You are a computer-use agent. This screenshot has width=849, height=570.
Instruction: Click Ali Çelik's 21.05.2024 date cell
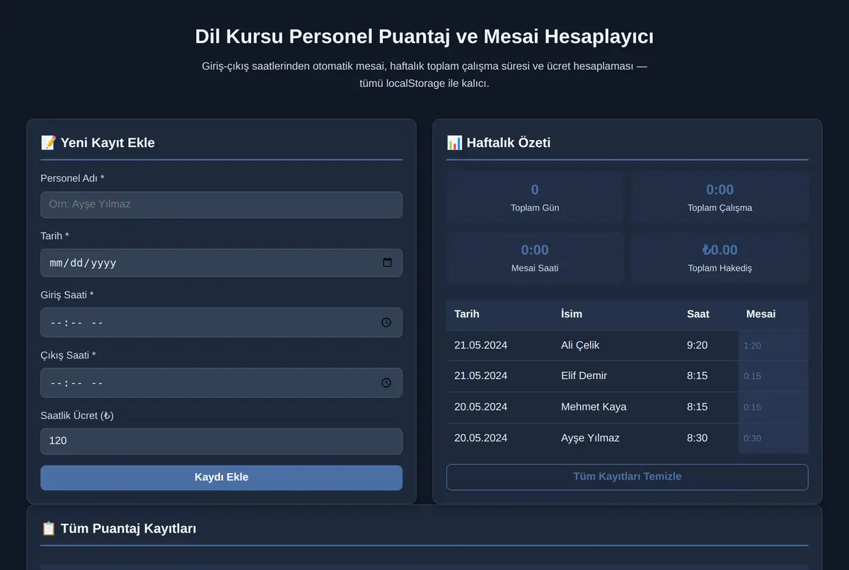499,345
